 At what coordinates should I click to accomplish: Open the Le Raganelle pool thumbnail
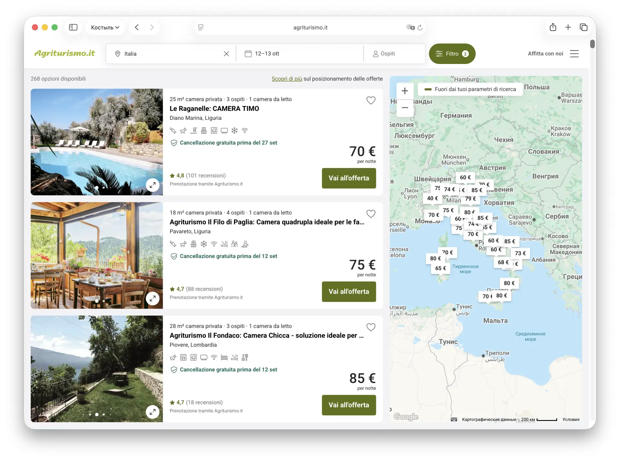point(97,142)
